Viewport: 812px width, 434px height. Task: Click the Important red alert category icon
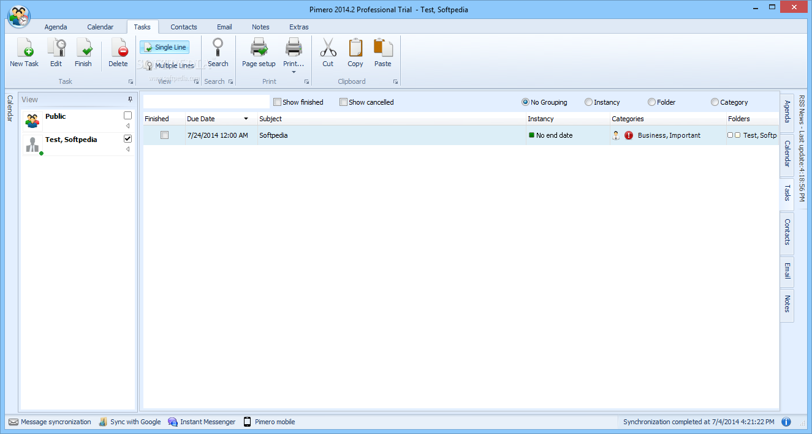629,135
